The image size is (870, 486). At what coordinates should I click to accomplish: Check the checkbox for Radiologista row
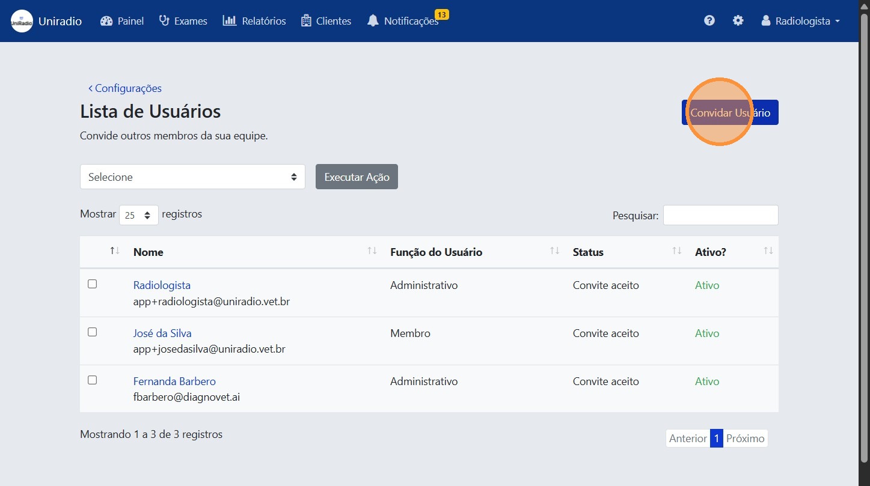tap(92, 284)
